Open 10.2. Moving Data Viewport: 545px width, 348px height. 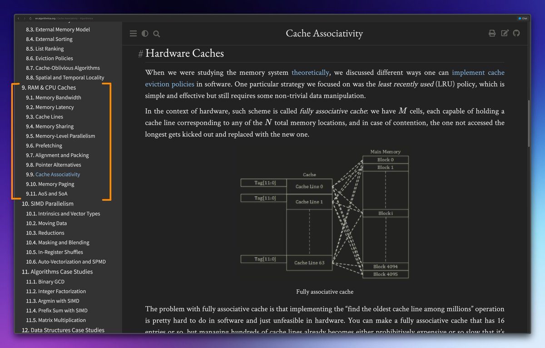coord(46,223)
